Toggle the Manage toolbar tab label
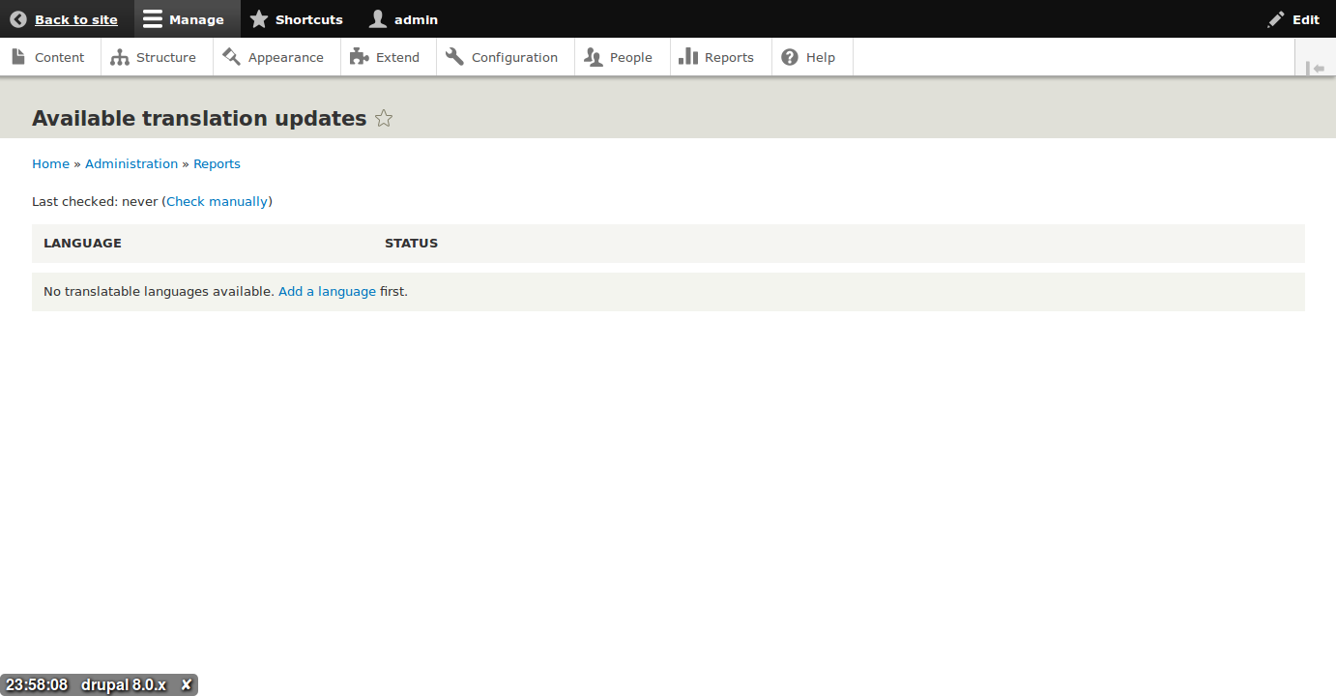Viewport: 1336px width, 696px height. coord(196,19)
